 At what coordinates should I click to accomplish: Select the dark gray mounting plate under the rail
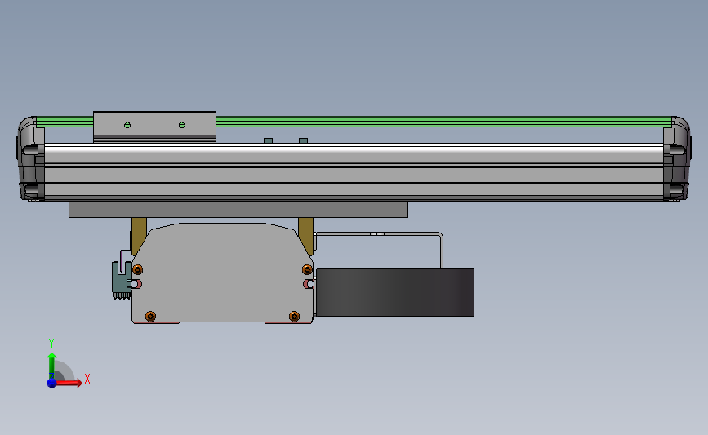[x=238, y=210]
